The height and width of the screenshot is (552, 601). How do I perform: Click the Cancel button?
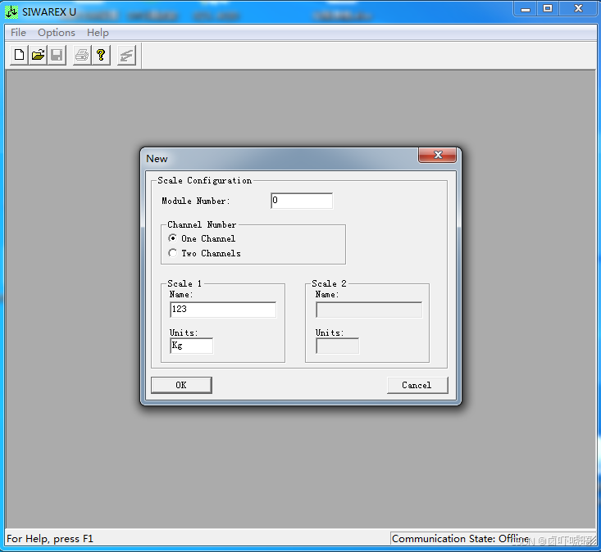click(x=417, y=385)
